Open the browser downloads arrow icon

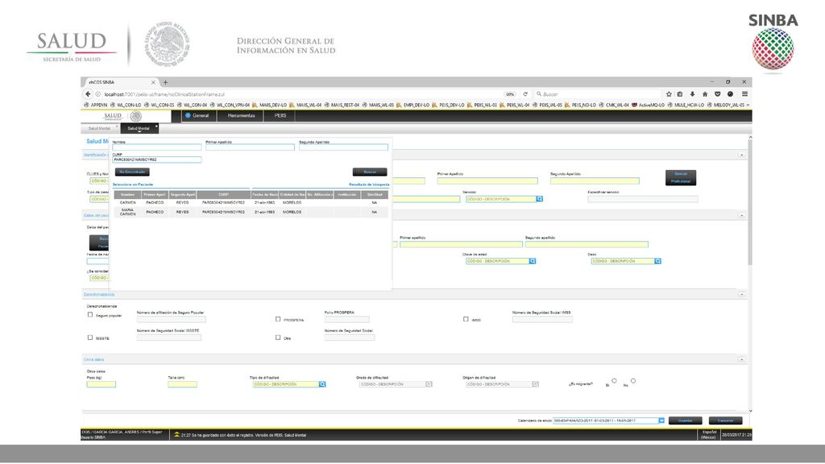tap(692, 94)
